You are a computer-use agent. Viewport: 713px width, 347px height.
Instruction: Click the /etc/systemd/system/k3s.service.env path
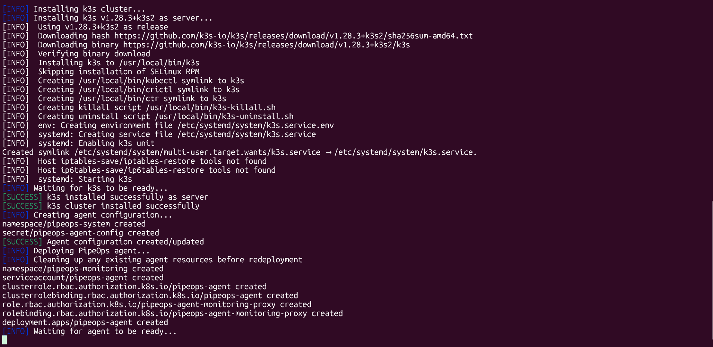pos(255,125)
